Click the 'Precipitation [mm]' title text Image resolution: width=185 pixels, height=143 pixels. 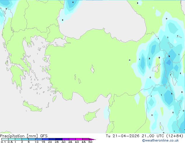click(19, 136)
